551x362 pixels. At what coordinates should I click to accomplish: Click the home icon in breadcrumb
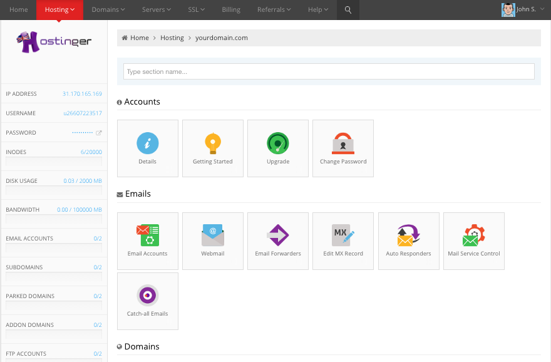(x=125, y=38)
